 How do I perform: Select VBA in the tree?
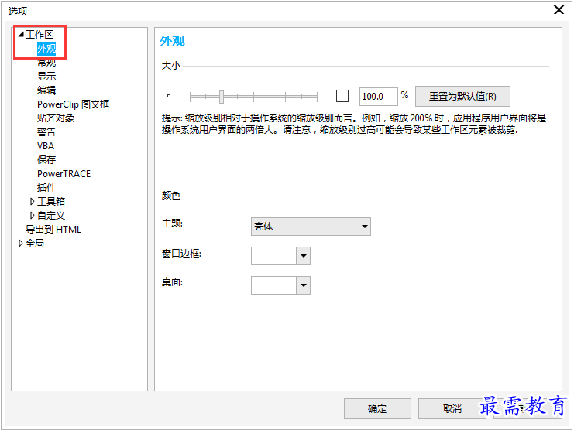pos(46,145)
